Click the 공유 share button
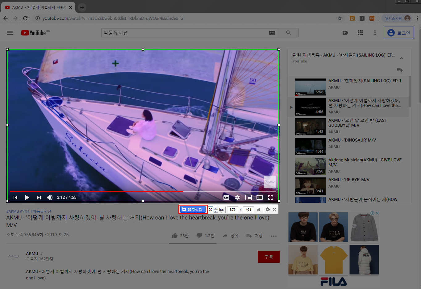Image resolution: width=421 pixels, height=289 pixels. pos(231,236)
